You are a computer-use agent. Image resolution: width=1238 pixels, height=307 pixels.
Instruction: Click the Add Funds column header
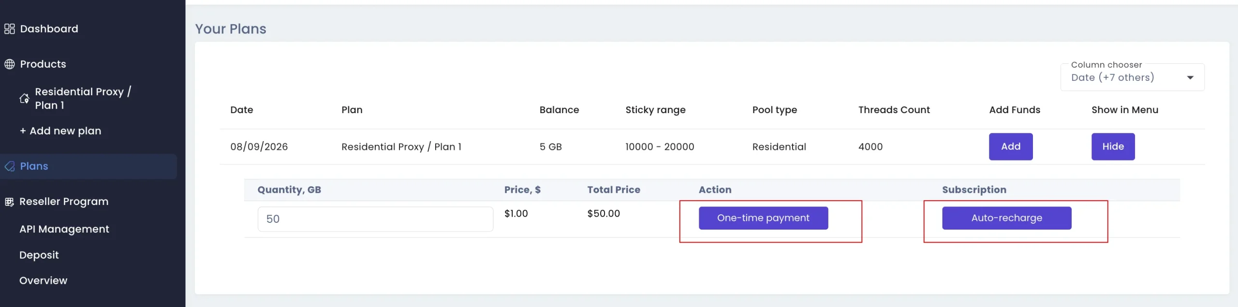pyautogui.click(x=1015, y=110)
